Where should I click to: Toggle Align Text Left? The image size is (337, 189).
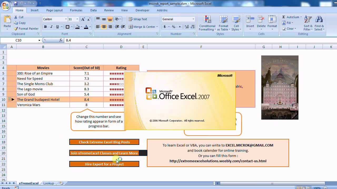coord(98,27)
